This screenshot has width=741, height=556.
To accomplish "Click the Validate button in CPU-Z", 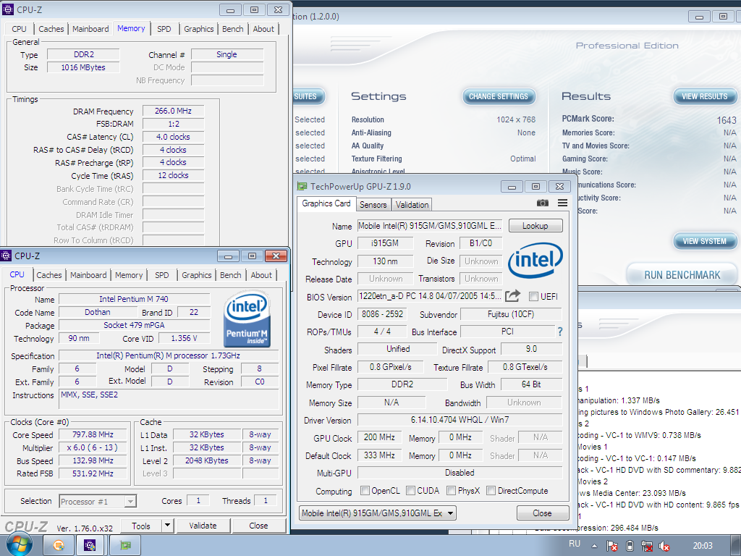I will (x=203, y=526).
